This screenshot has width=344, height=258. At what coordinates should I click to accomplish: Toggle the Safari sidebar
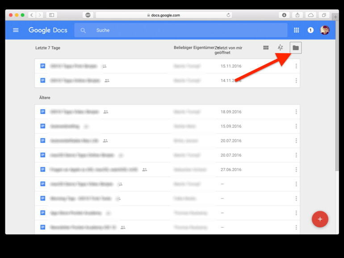click(x=51, y=15)
